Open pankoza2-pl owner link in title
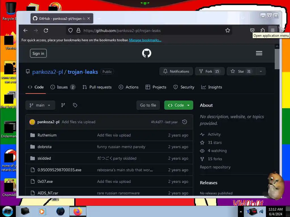The height and width of the screenshot is (217, 290). 48,72
